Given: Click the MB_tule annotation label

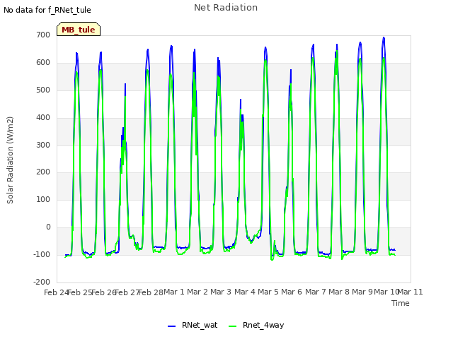Looking at the screenshot, I should [x=79, y=30].
